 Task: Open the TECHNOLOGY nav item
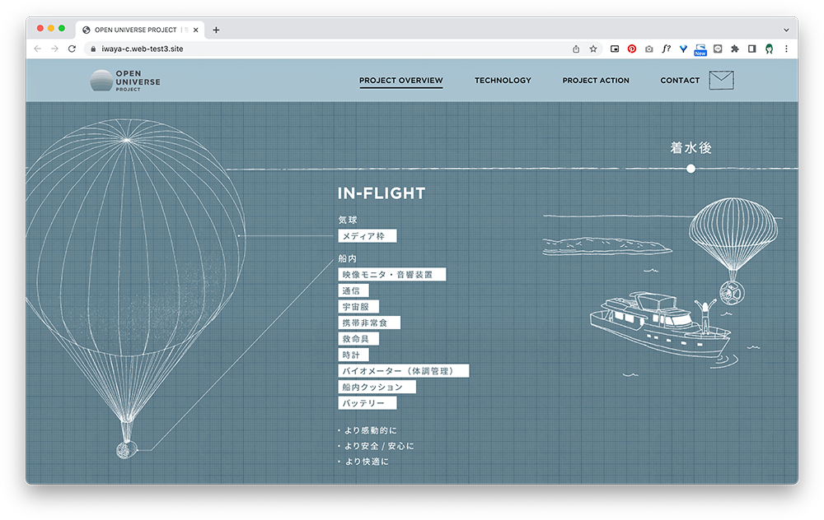coord(503,81)
